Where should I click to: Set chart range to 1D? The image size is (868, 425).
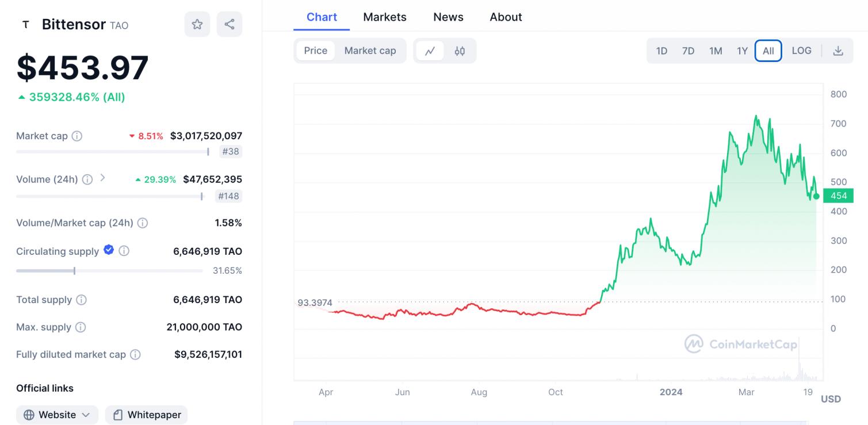click(x=661, y=51)
